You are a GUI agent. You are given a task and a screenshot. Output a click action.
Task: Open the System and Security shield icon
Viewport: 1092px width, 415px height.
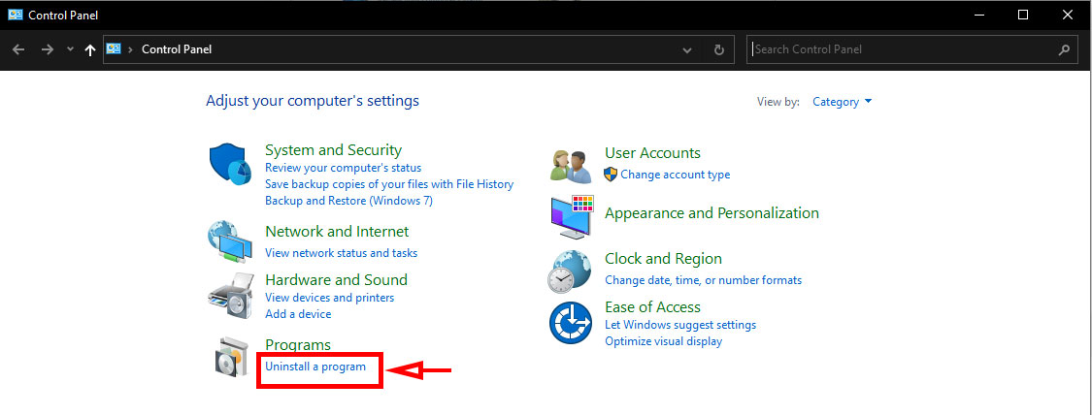coord(230,165)
